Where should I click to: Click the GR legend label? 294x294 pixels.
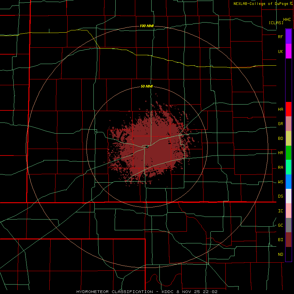pyautogui.click(x=280, y=124)
